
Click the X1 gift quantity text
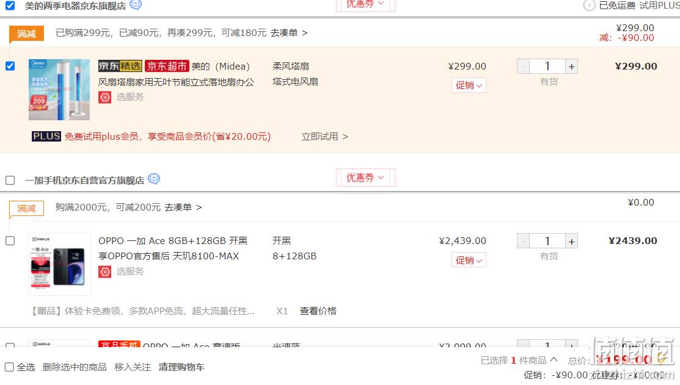[x=282, y=311]
